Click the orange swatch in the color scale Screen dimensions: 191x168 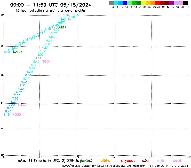pos(153,3)
